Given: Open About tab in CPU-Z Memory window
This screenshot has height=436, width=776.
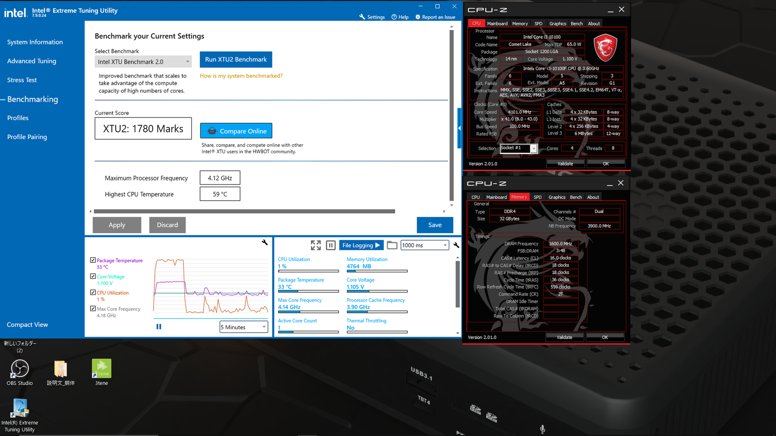Looking at the screenshot, I should coord(593,197).
